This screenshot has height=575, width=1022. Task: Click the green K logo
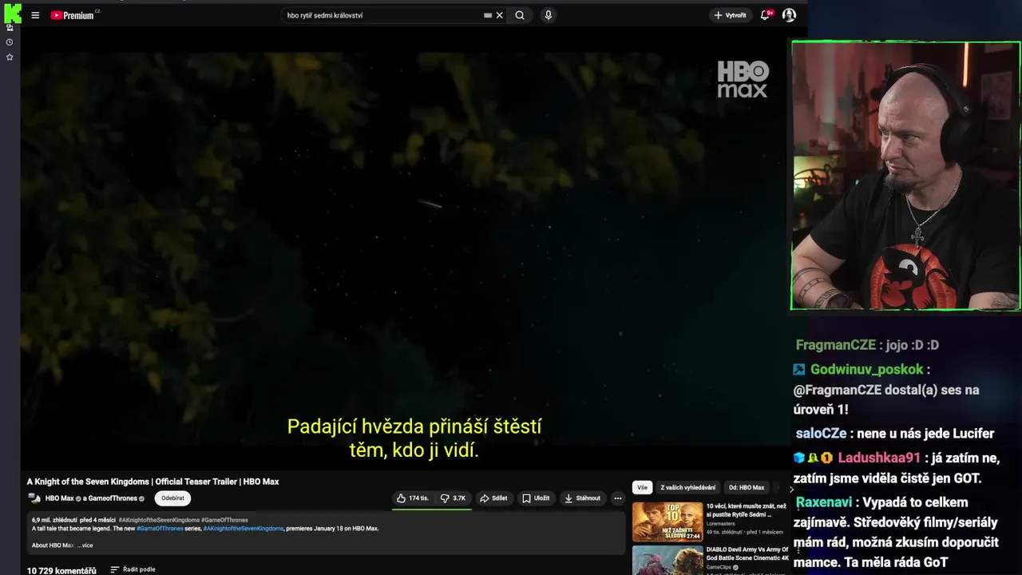coord(12,14)
